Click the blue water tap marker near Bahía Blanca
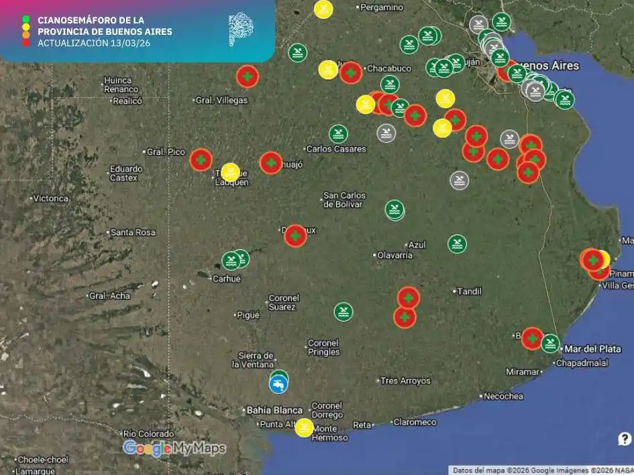Screen dimensions: 634x475 (278, 384)
